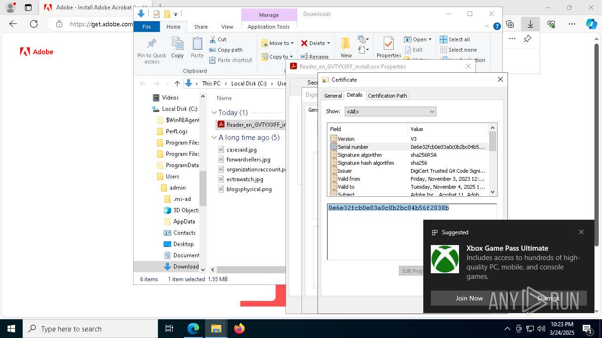The image size is (602, 338).
Task: Click the Up one level arrow in Explorer
Action: (x=177, y=84)
